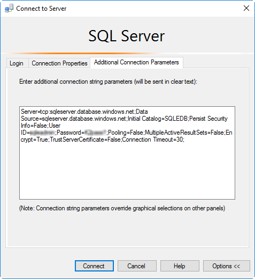The image size is (255, 279).
Task: Click the empty area of the connection string box
Action: (x=127, y=170)
